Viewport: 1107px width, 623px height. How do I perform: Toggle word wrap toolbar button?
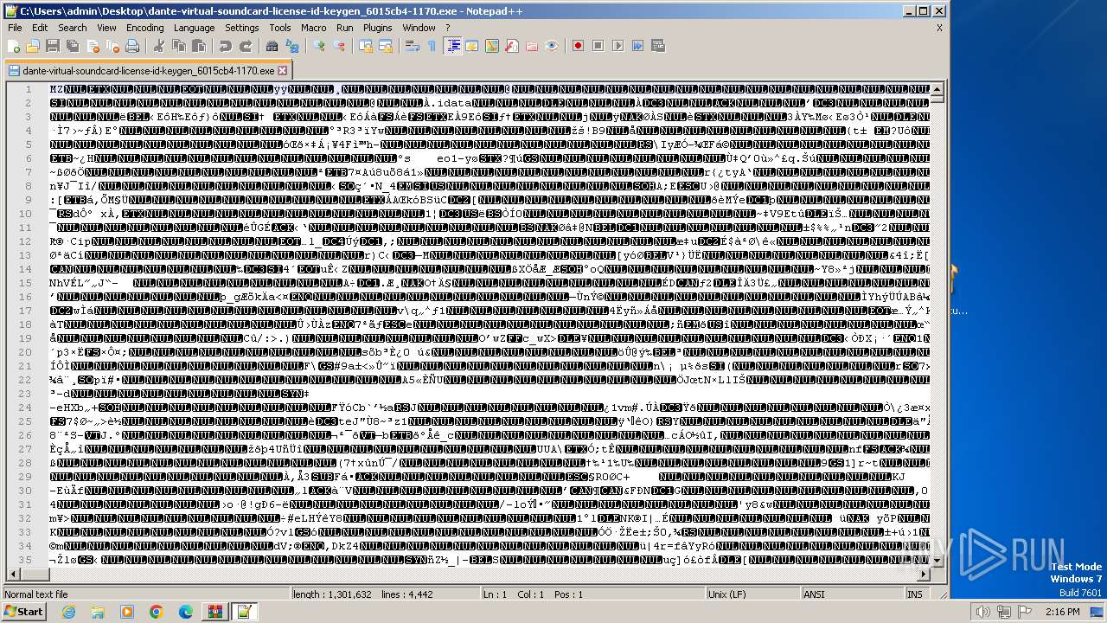[x=412, y=46]
